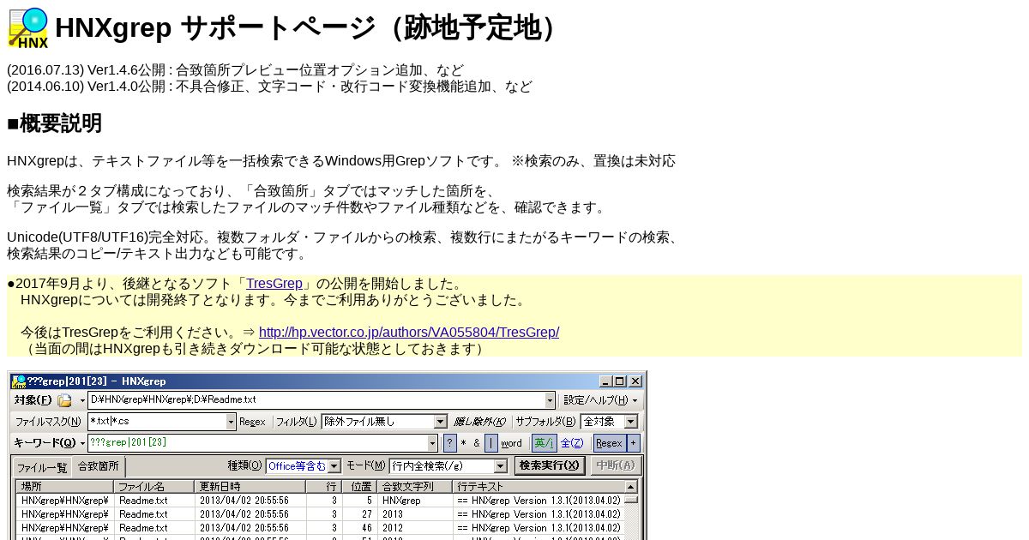Click the HNXgrep window title bar icon
The height and width of the screenshot is (540, 1029).
(x=18, y=381)
